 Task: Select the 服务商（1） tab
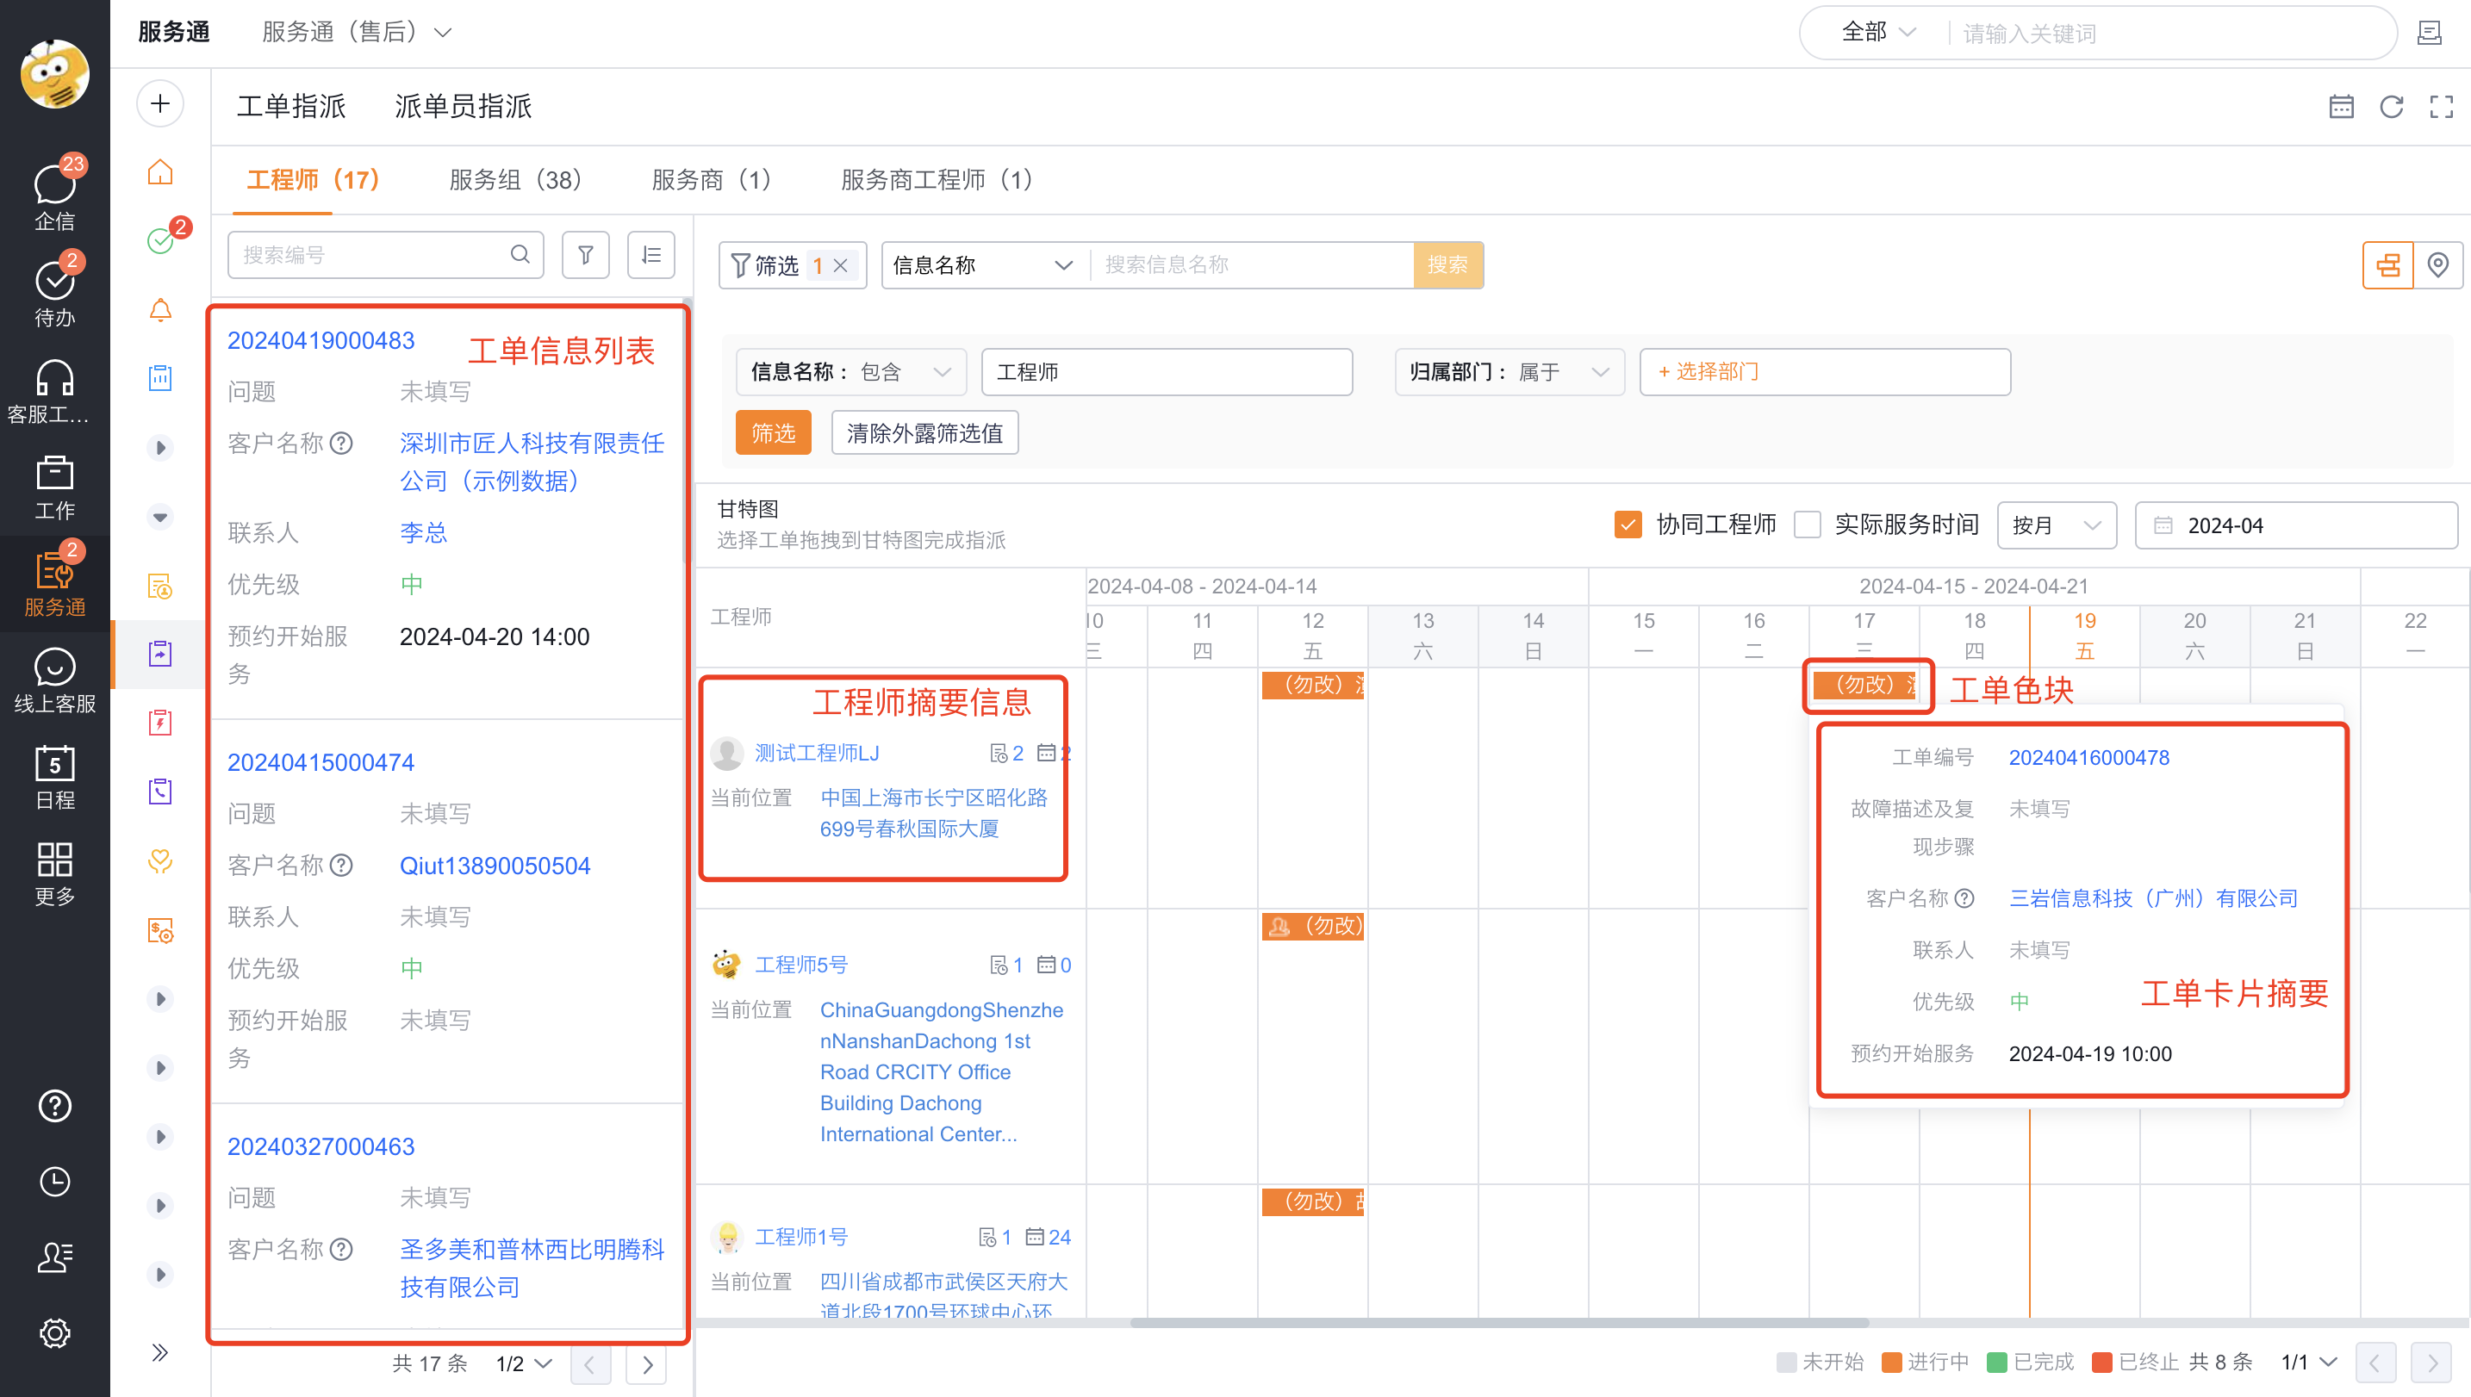pyautogui.click(x=711, y=180)
